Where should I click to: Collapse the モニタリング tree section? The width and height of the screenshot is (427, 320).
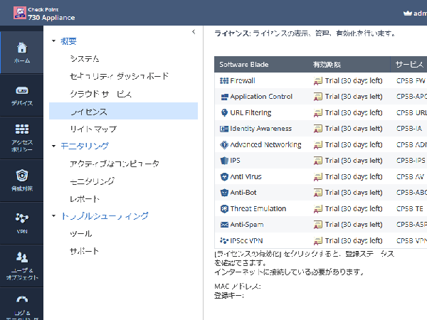pos(53,146)
